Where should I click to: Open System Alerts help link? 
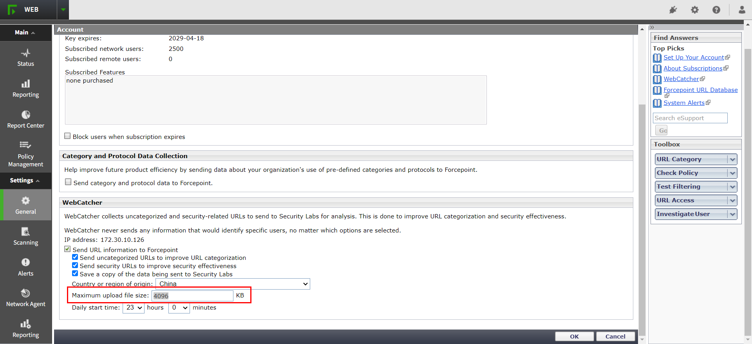point(684,103)
